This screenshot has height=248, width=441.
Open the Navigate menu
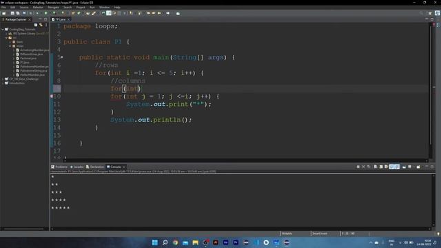(54, 8)
